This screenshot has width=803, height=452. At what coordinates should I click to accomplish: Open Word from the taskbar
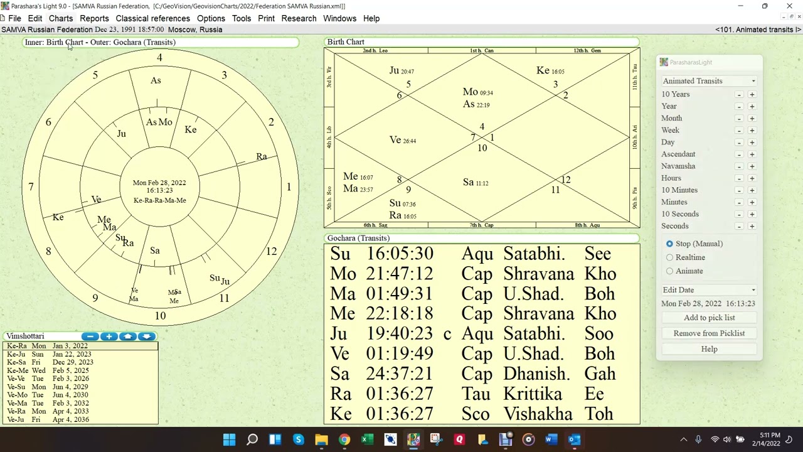coord(551,439)
